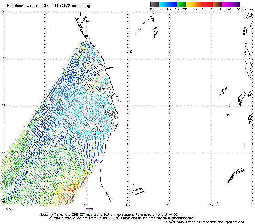Click the bottom '25' longitude axis label
This screenshot has height=224, width=255.
[211, 205]
